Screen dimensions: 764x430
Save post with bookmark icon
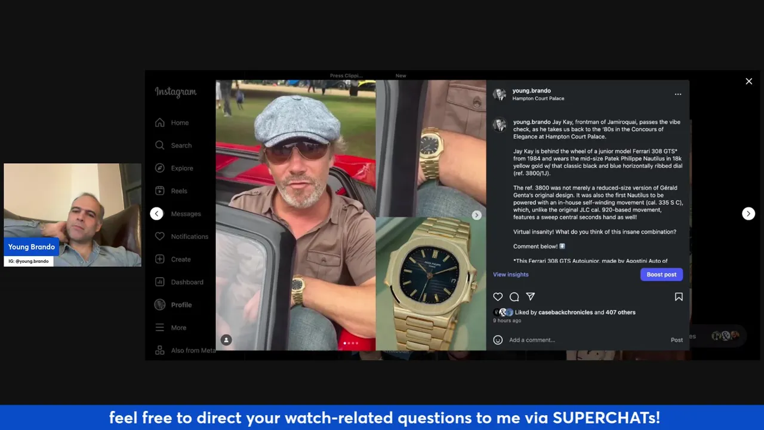679,297
